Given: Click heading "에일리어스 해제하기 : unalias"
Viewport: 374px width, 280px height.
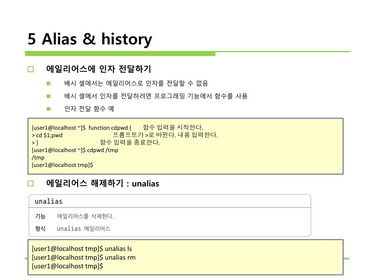Looking at the screenshot, I should pos(103,183).
